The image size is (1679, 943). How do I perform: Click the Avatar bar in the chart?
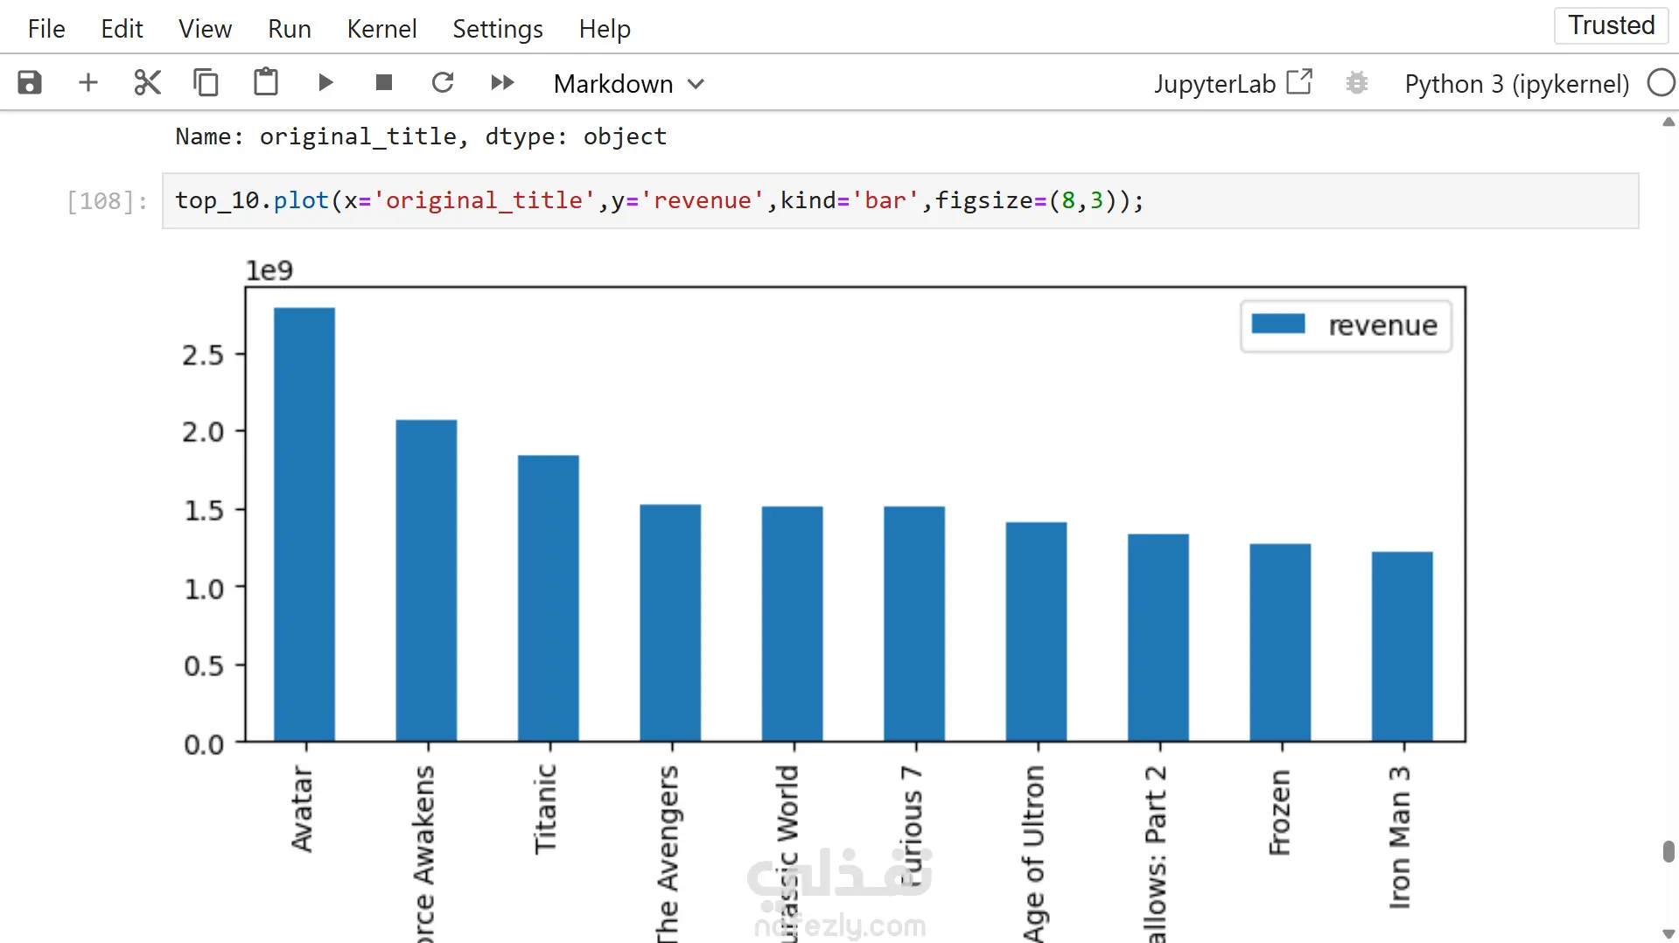point(304,524)
